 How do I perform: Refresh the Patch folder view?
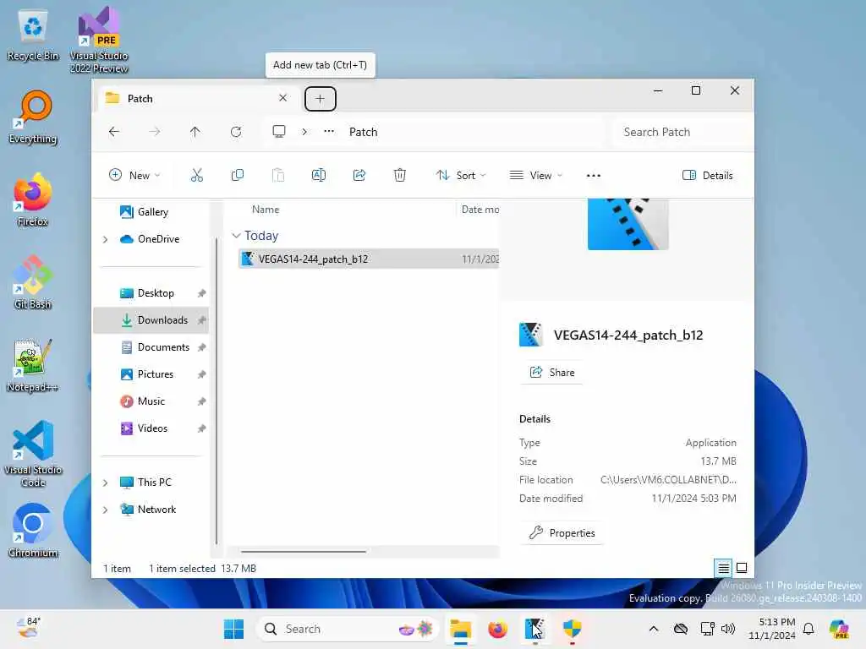pyautogui.click(x=236, y=132)
